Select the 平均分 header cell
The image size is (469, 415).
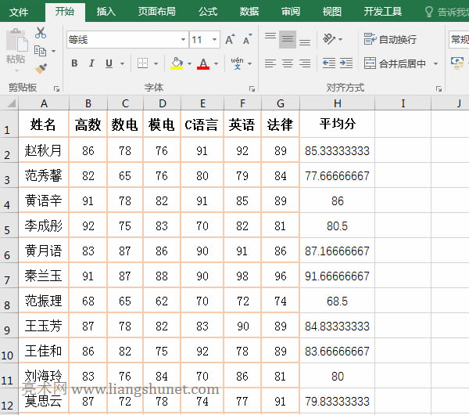click(x=337, y=124)
